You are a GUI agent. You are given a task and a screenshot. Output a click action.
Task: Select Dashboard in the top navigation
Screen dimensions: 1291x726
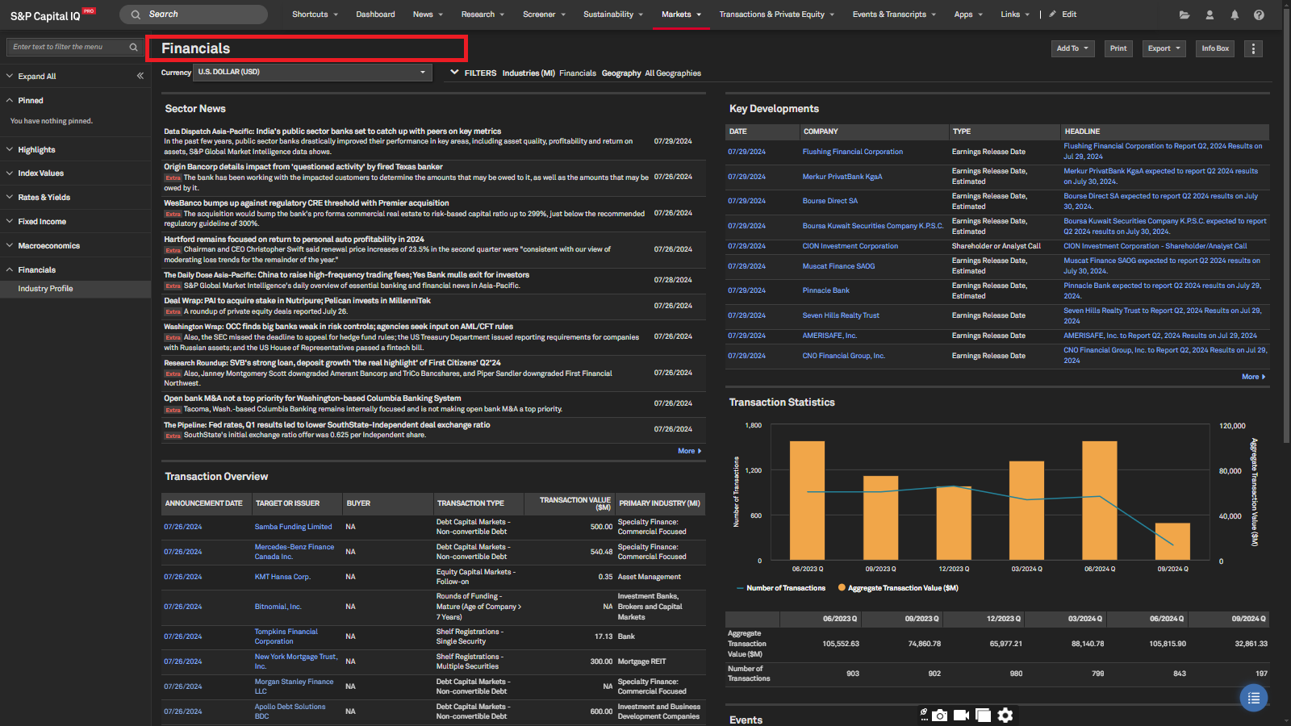tap(375, 15)
